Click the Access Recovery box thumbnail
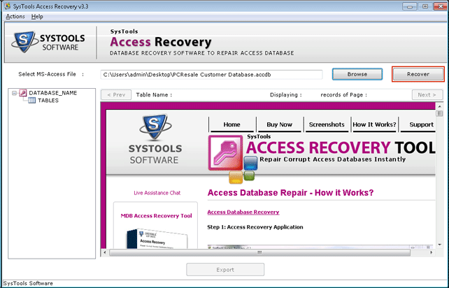 (x=157, y=238)
